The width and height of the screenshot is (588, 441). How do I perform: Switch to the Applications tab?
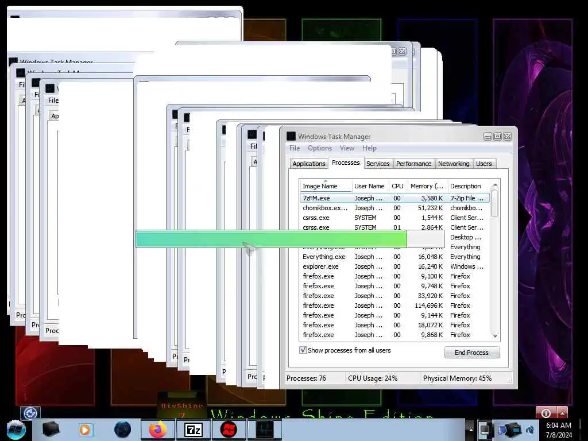pyautogui.click(x=308, y=164)
